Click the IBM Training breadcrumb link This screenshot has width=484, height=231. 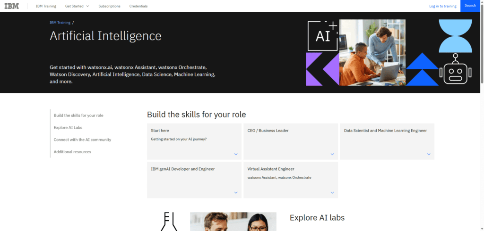[60, 23]
